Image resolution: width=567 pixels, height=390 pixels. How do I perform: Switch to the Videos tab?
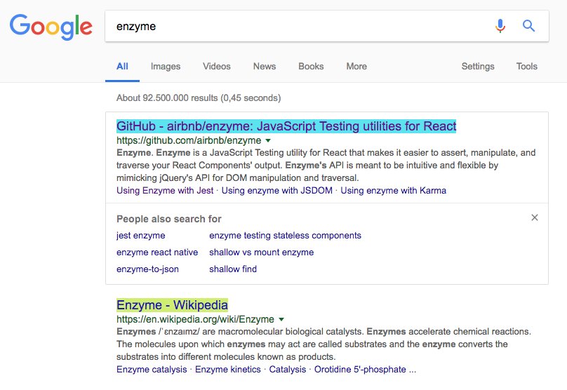[x=217, y=66]
